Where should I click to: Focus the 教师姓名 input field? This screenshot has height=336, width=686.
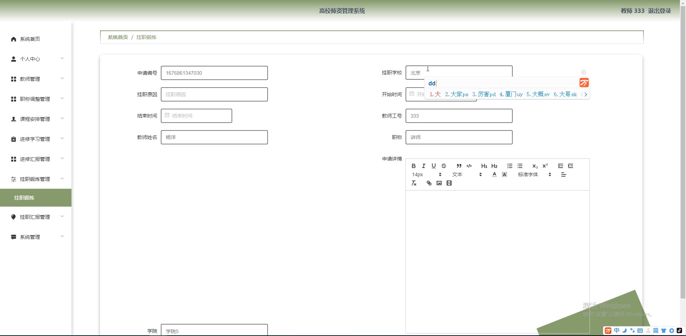click(x=214, y=137)
